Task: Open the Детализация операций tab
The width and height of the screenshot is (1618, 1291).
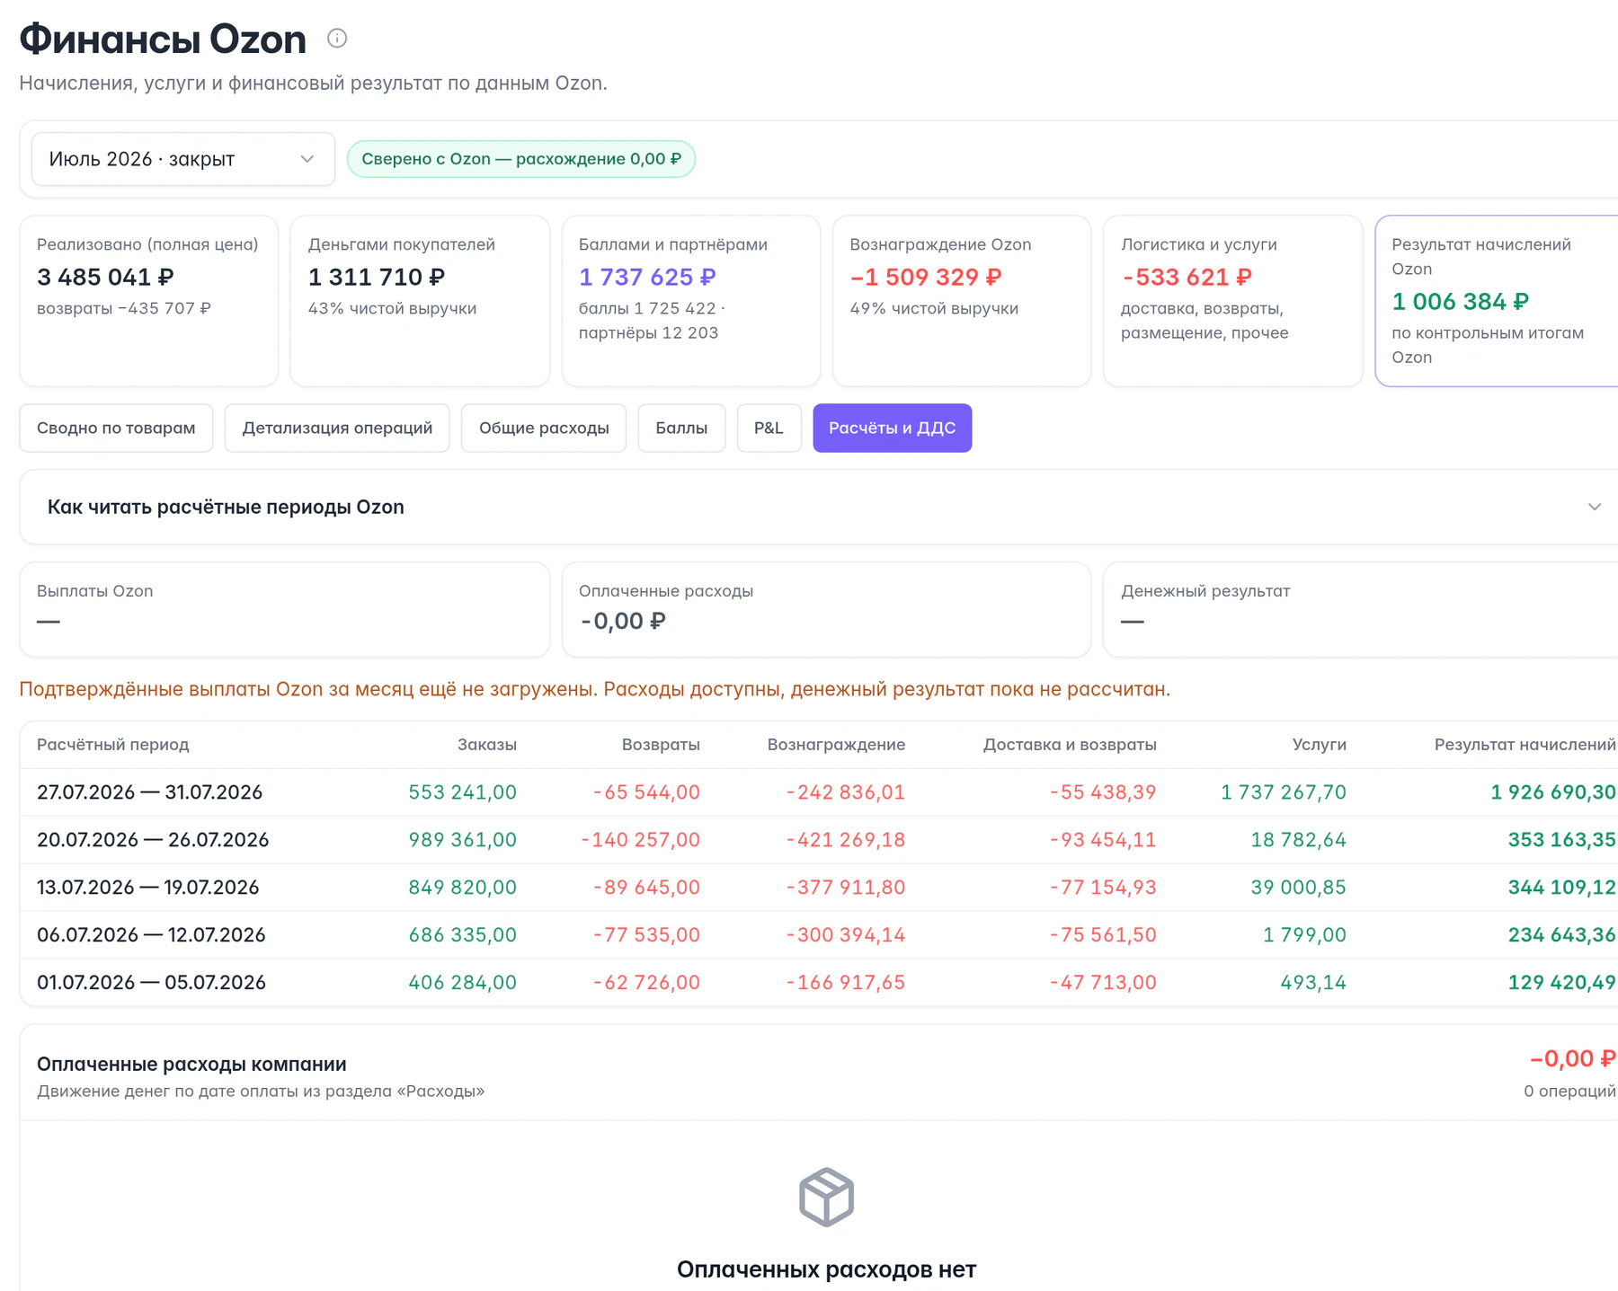Action: [x=337, y=428]
